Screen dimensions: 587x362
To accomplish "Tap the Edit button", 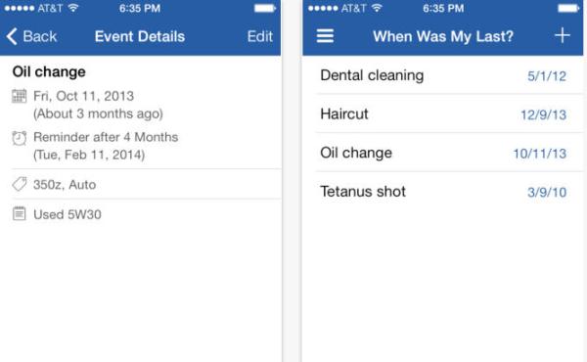I will coord(260,36).
